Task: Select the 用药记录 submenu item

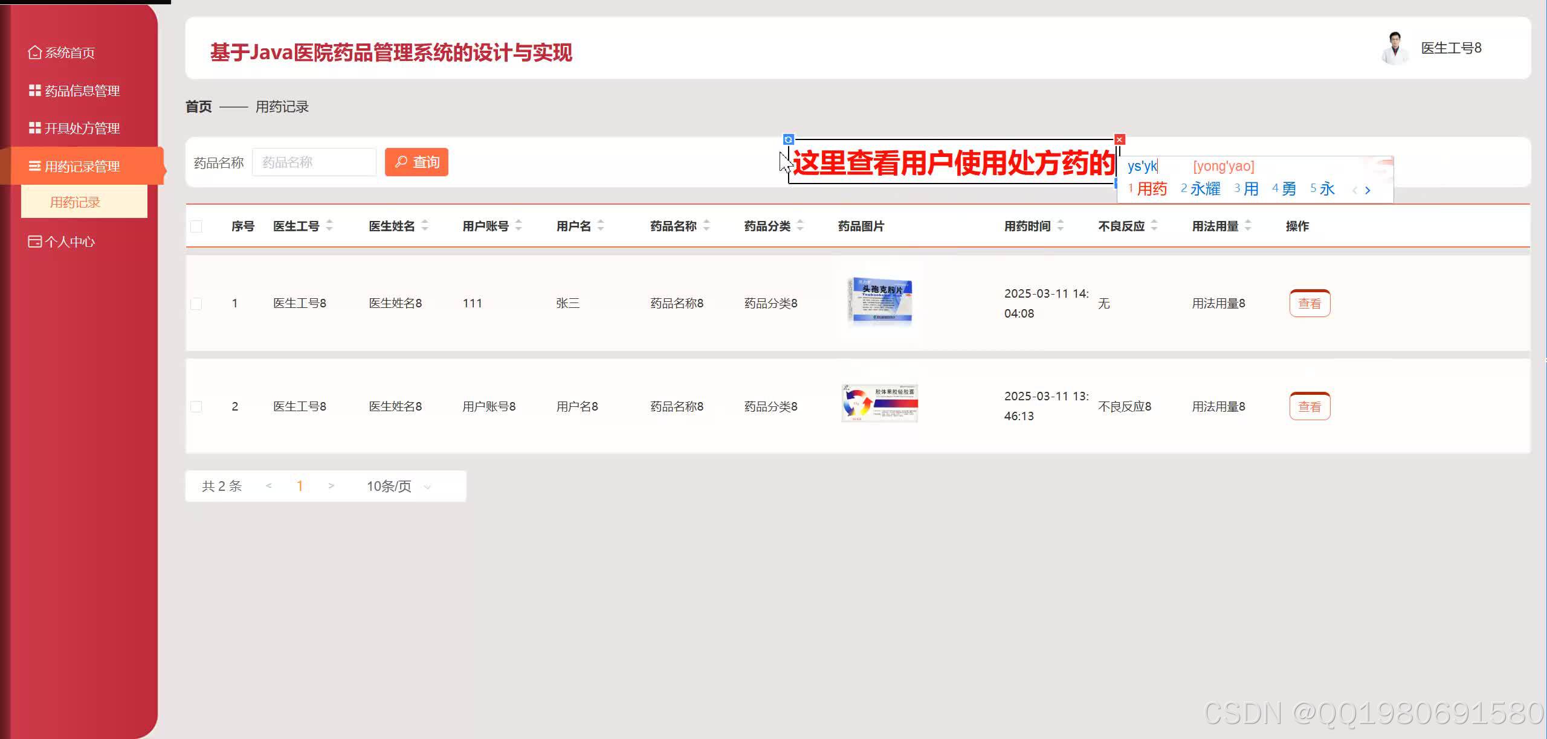Action: (x=75, y=202)
